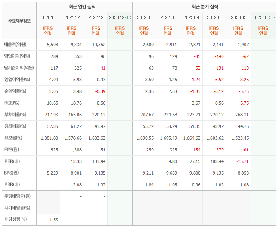
Task: Click the revenue value 5,698
Action: [52, 45]
